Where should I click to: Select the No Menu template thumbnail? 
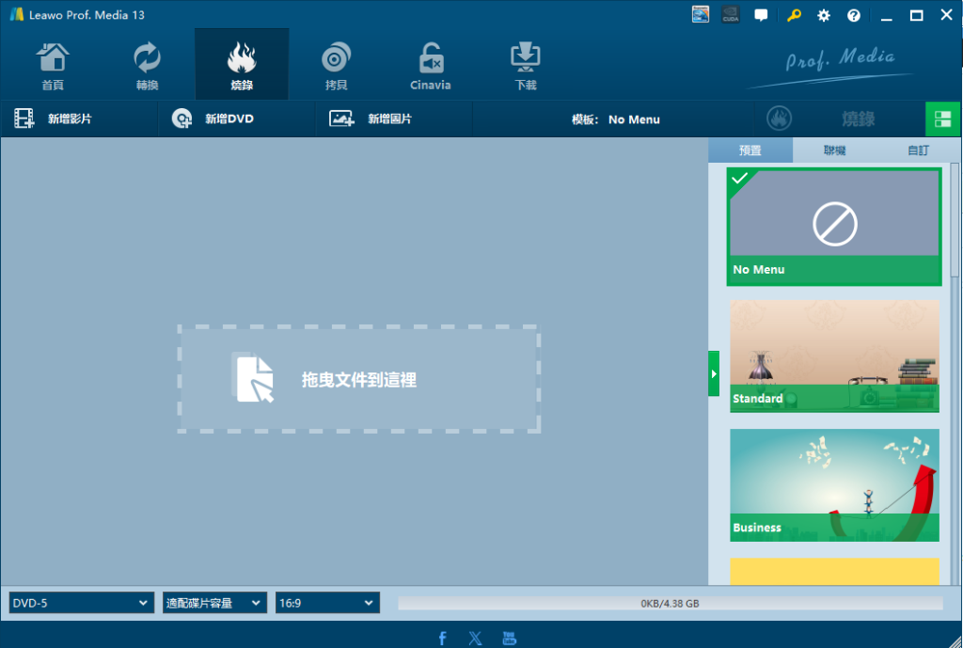pos(834,227)
